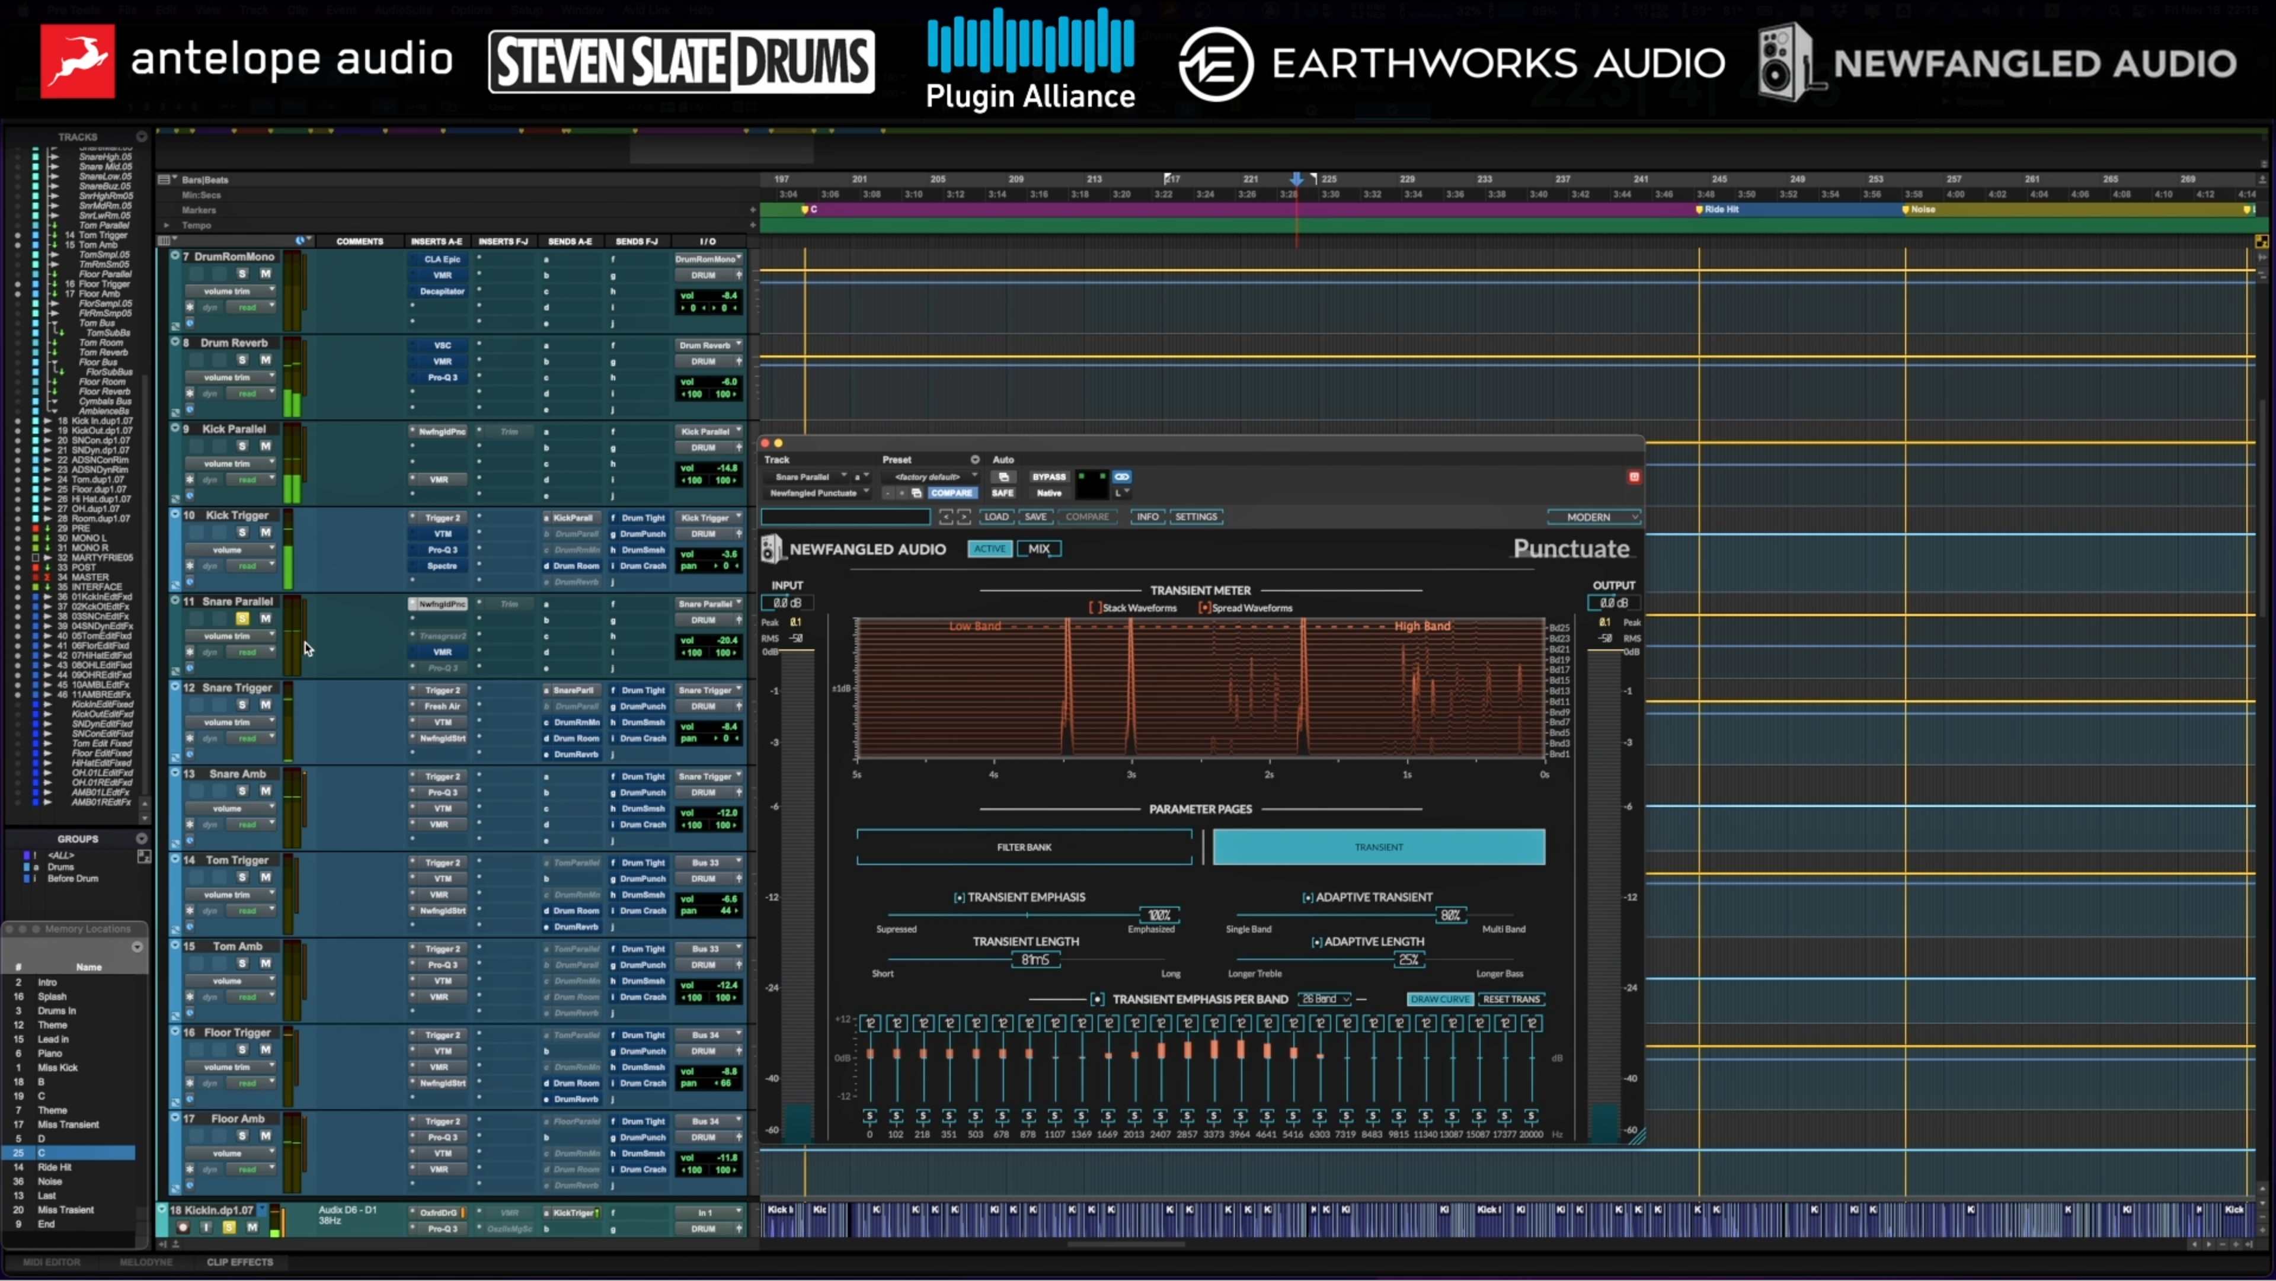Open the MODERN mode dropdown

pos(1594,517)
